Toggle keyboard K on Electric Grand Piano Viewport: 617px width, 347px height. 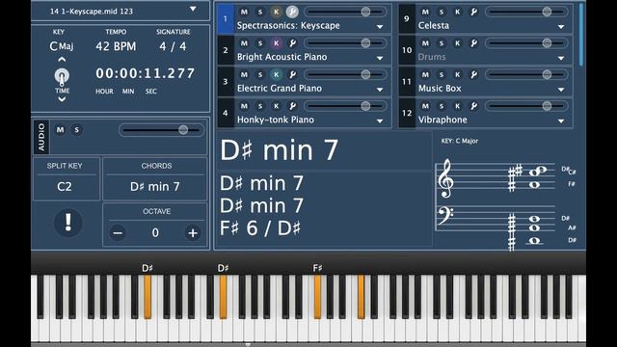pyautogui.click(x=277, y=75)
